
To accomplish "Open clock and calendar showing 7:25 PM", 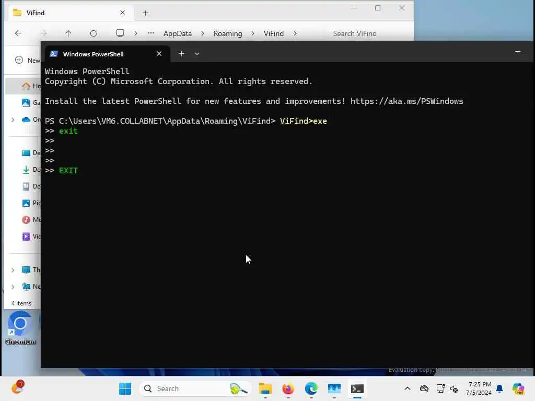I will tap(479, 388).
